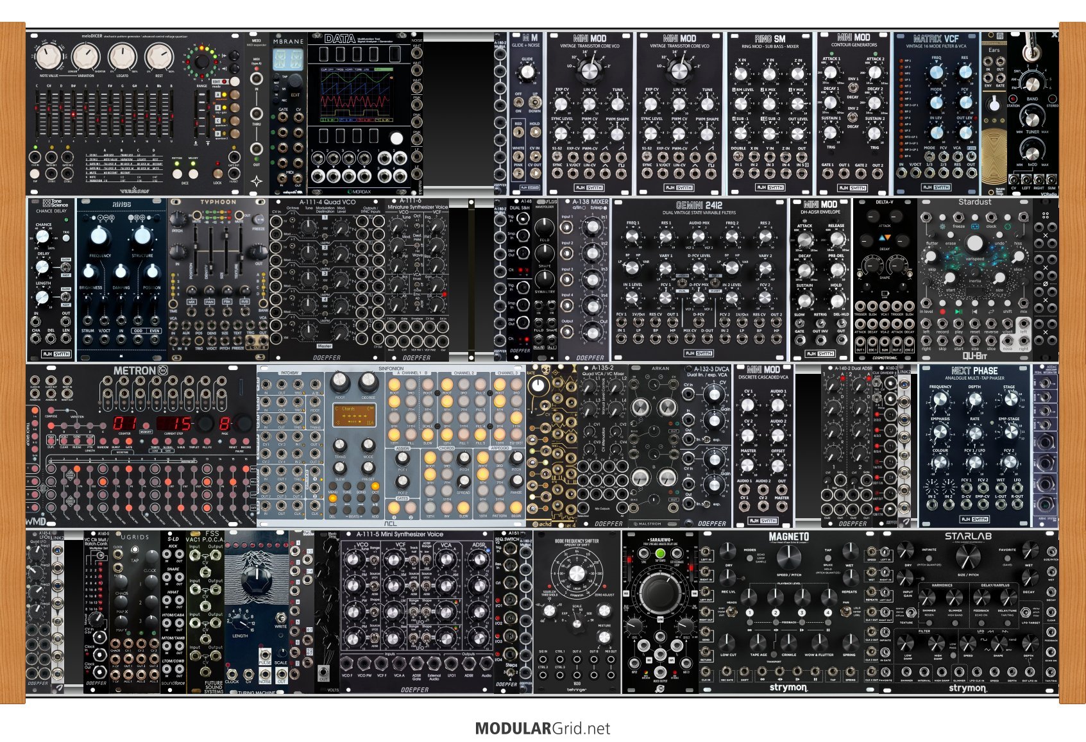Click the StarLab FAVORITE button
This screenshot has height=742, width=1086.
pyautogui.click(x=1007, y=558)
